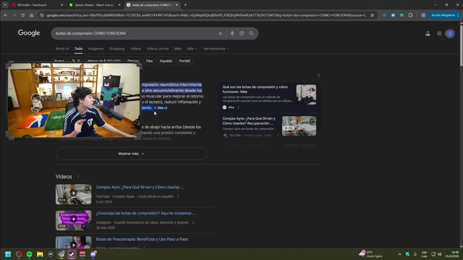
Task: Open Google Search Labs flask icon
Action: click(428, 34)
